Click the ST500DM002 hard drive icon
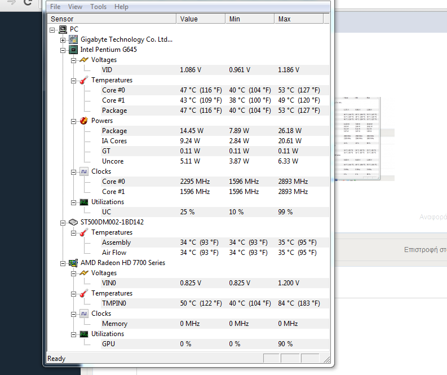Viewport: 447px width, 375px height. pyautogui.click(x=73, y=222)
